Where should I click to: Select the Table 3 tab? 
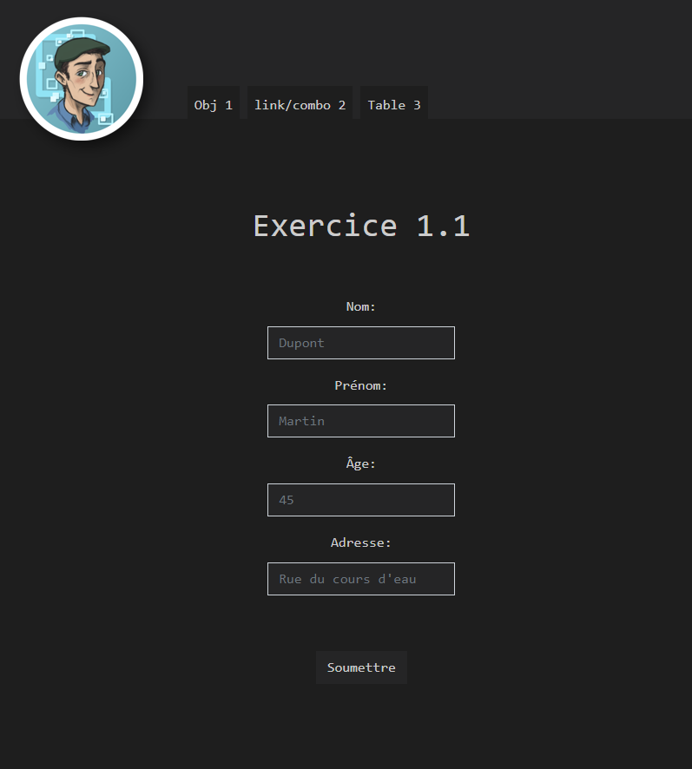tap(394, 103)
